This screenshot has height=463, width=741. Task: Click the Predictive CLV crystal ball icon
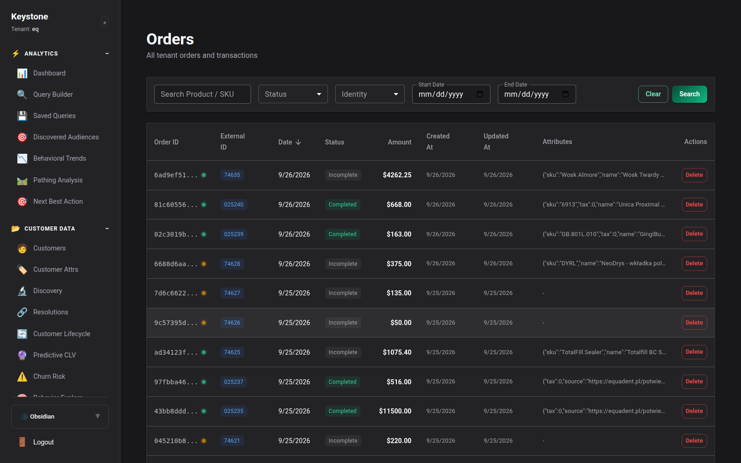(x=22, y=355)
